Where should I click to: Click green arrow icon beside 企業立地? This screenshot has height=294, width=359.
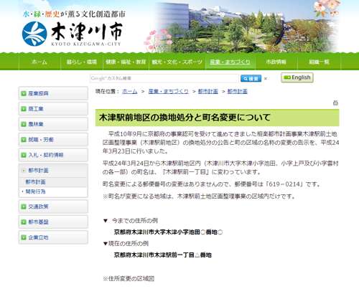point(24,237)
